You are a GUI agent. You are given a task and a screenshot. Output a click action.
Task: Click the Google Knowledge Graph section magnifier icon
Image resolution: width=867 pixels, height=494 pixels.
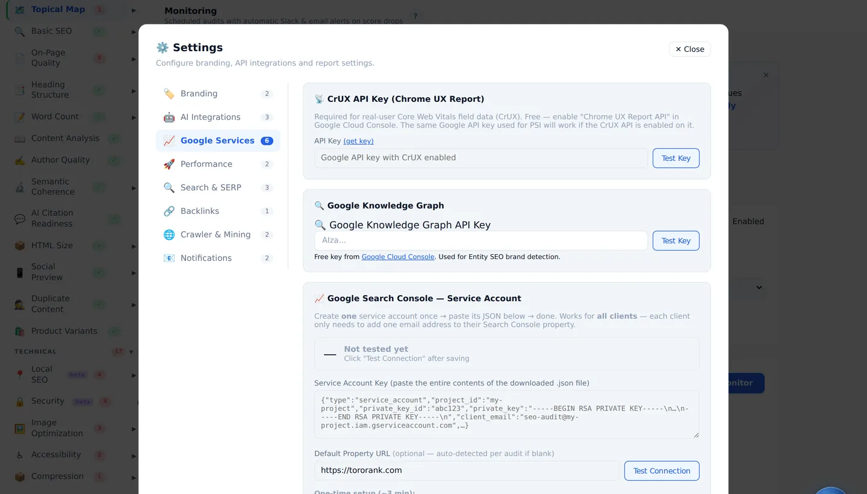point(319,205)
